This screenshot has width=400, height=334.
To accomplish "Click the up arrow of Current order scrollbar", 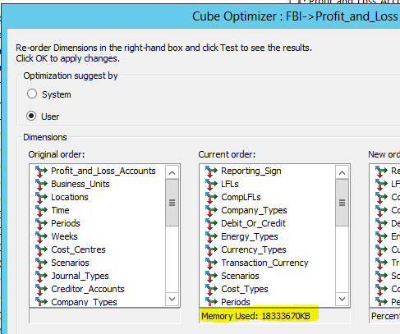I will (x=342, y=172).
